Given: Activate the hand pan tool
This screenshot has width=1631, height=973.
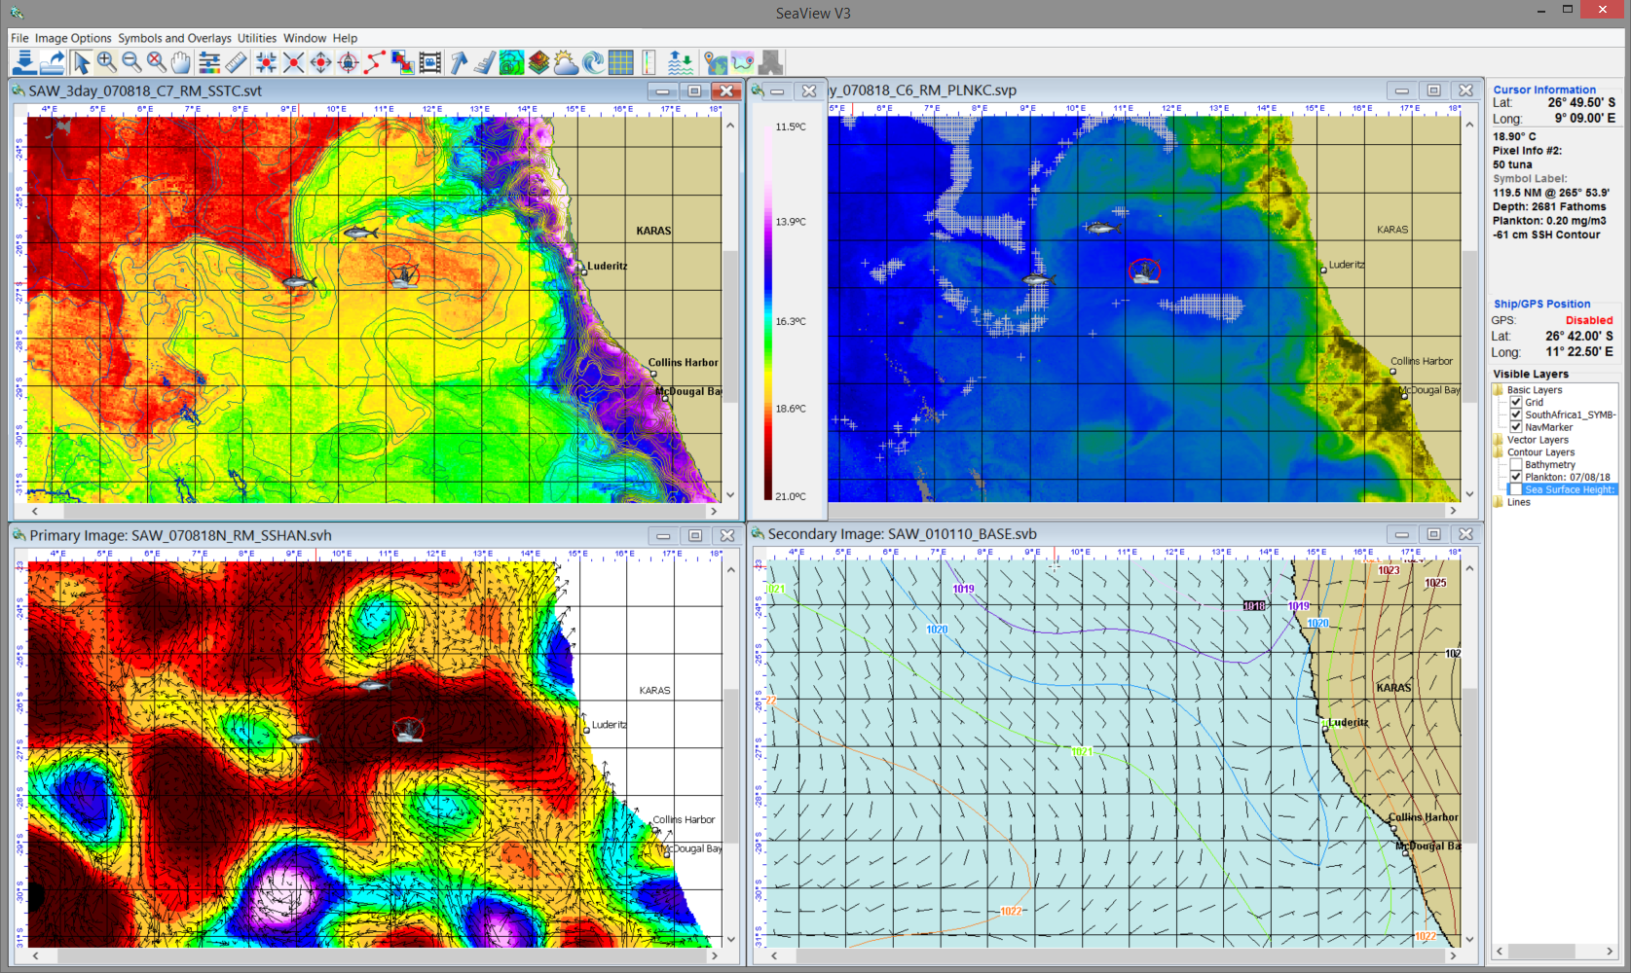Looking at the screenshot, I should tap(181, 63).
